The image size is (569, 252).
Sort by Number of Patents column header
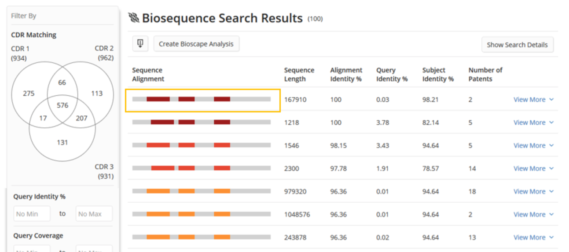point(485,75)
